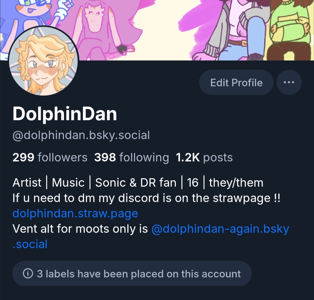
Task: Show the 3 labels placed on this account
Action: coord(132,273)
